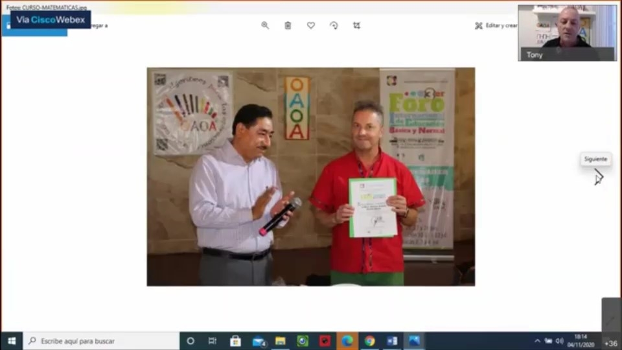Click the 'Escribe aquí para buscar' search box

[x=102, y=341]
